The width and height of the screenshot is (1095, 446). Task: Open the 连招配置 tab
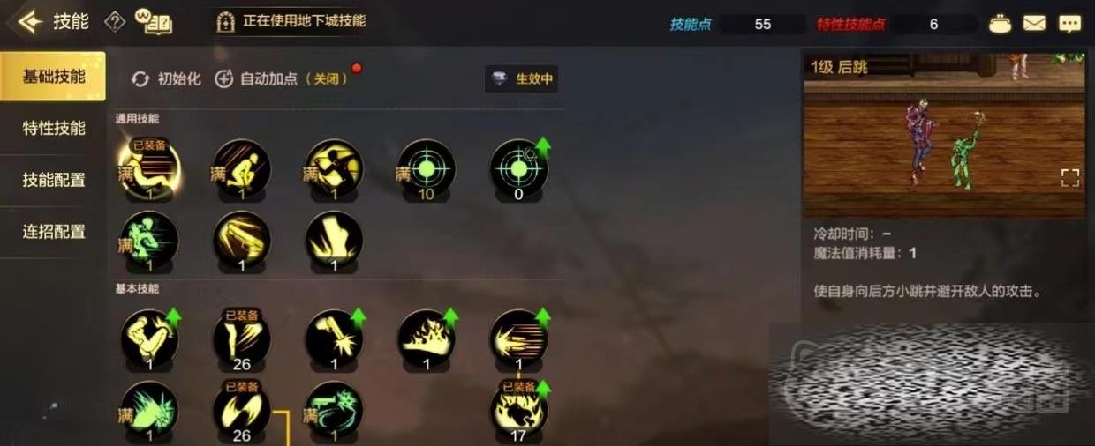pyautogui.click(x=53, y=232)
